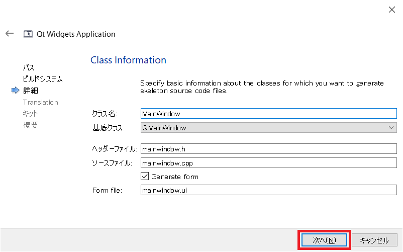Screen dimensions: 403x252
Task: Select the ビルドシステム wizard step
Action: pos(43,79)
